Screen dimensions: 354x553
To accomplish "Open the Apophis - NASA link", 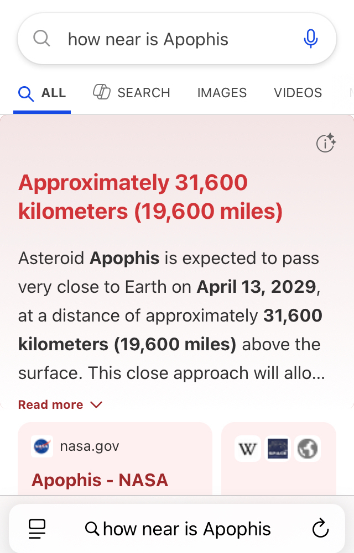I will 100,480.
